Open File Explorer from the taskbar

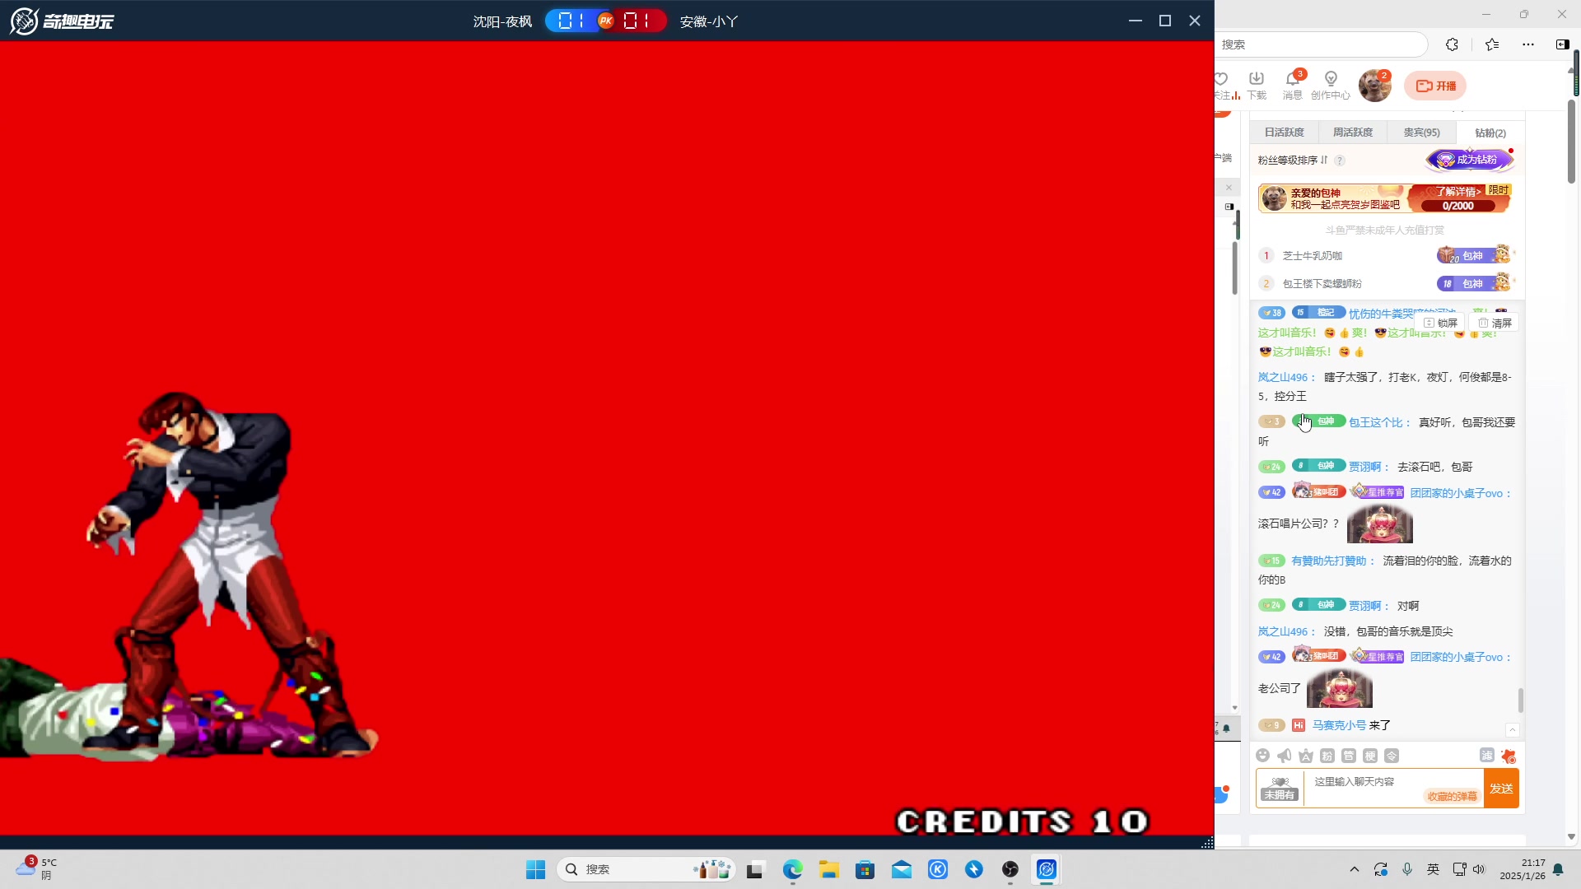pyautogui.click(x=828, y=869)
